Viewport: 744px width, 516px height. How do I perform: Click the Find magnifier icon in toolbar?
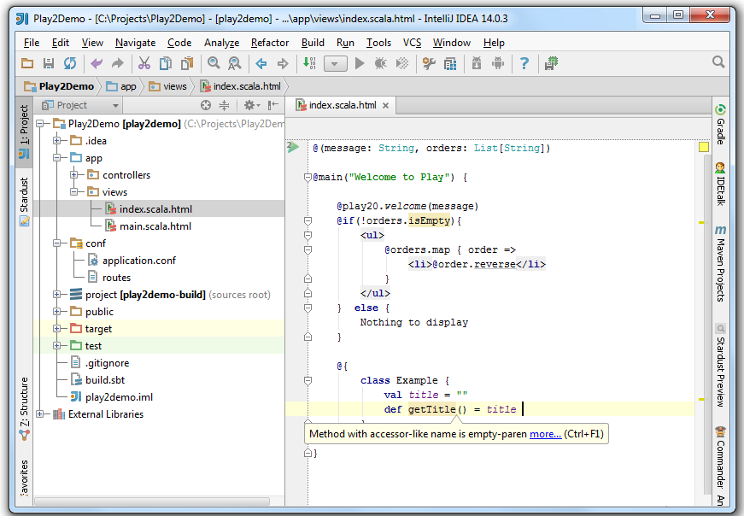pyautogui.click(x=214, y=63)
